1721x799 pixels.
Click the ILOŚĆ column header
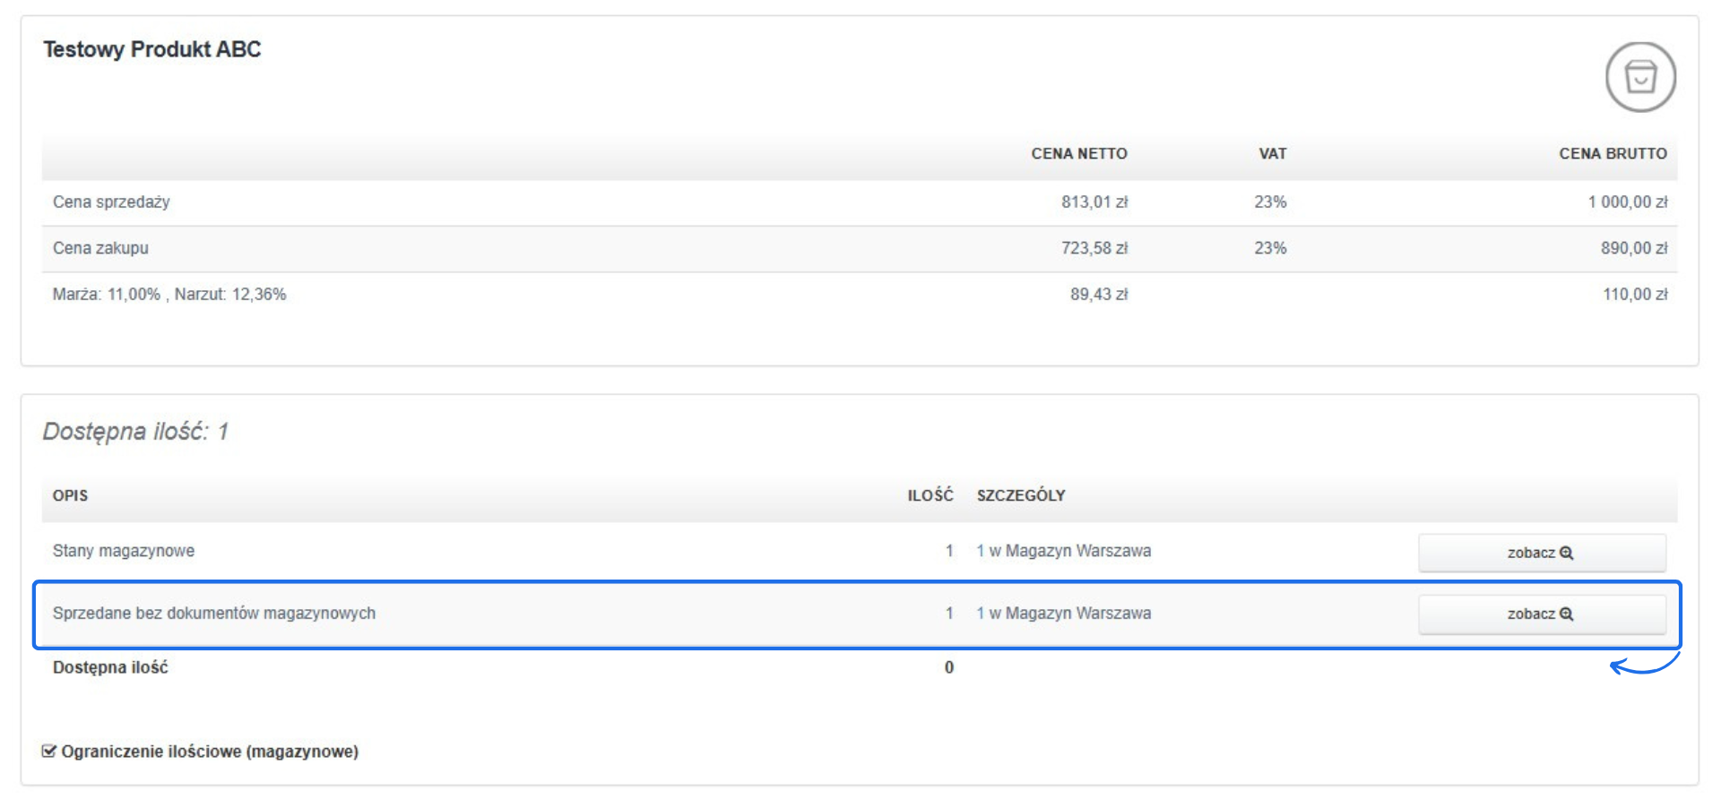tap(930, 495)
